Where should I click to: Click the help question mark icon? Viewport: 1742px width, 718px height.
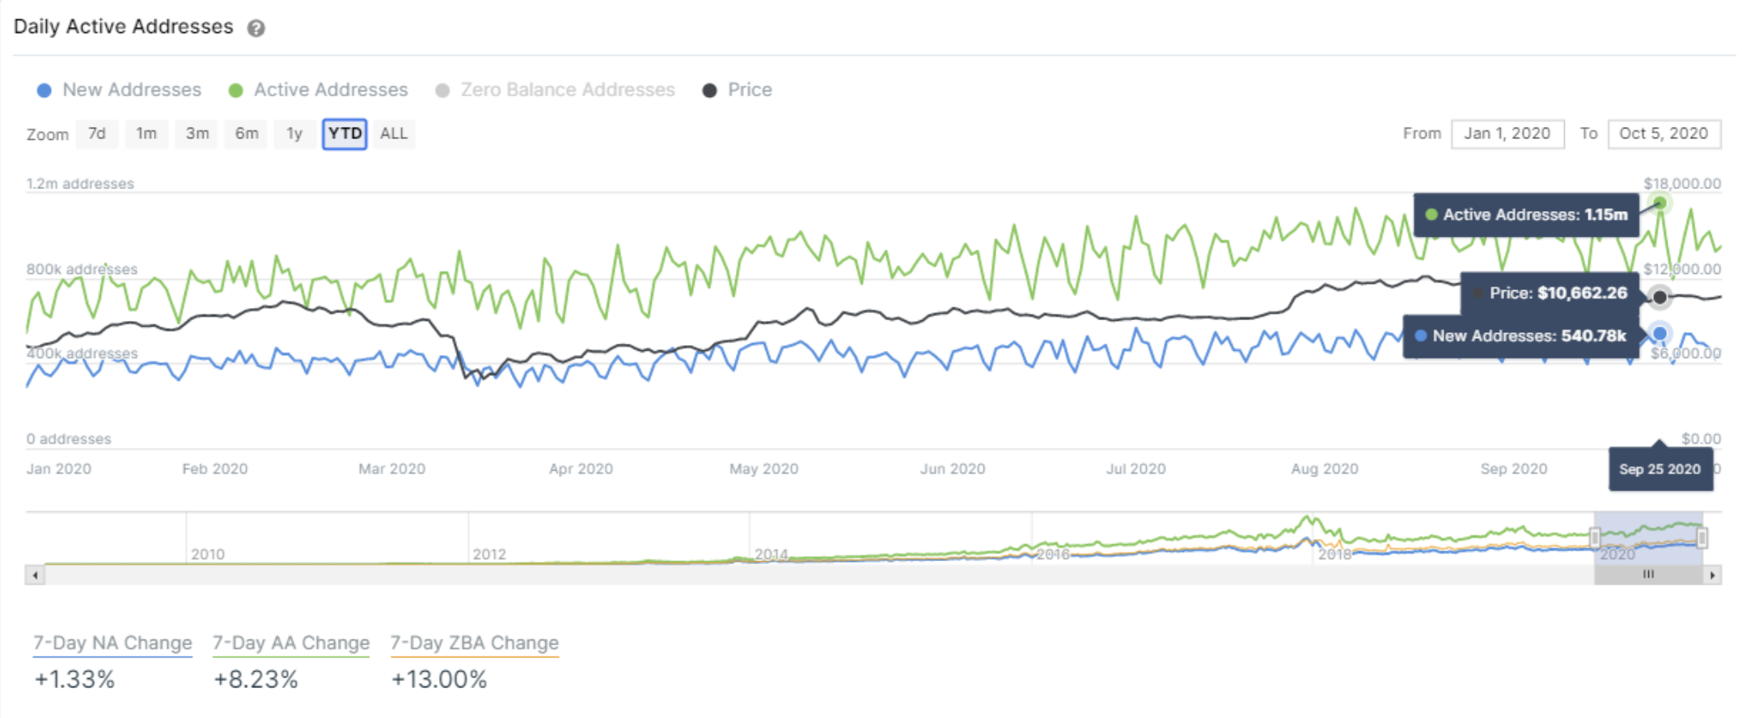(x=256, y=28)
